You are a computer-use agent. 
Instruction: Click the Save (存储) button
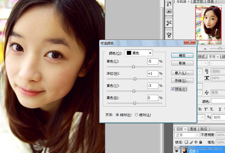click(182, 81)
